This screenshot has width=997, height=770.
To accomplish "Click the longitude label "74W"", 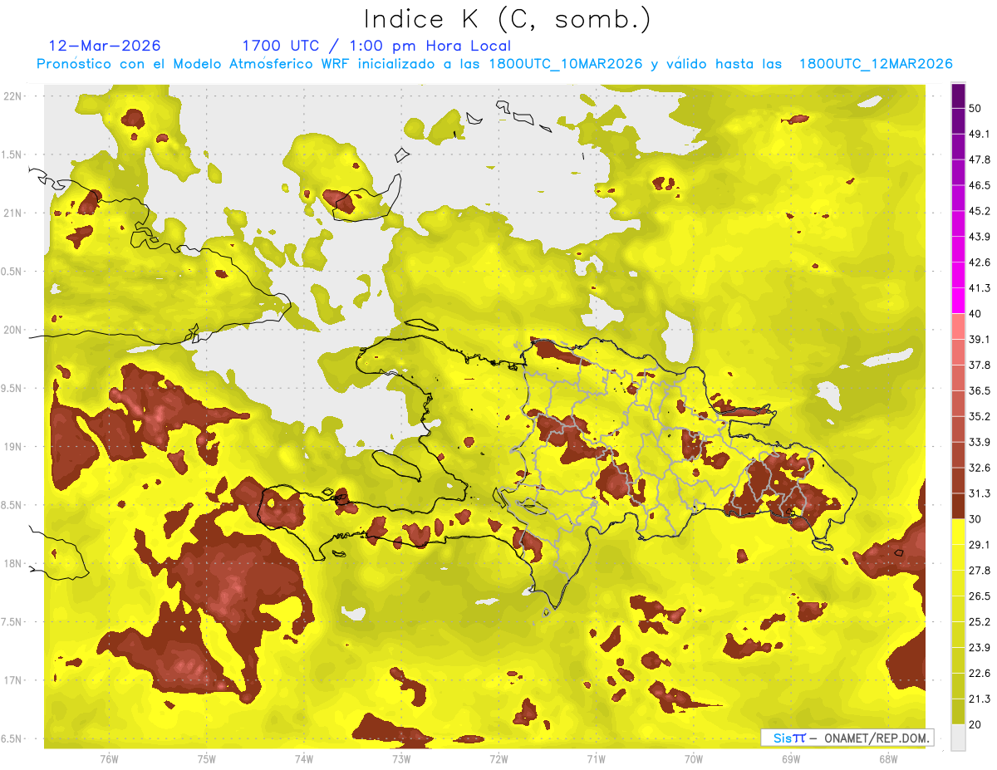I will coord(303,758).
